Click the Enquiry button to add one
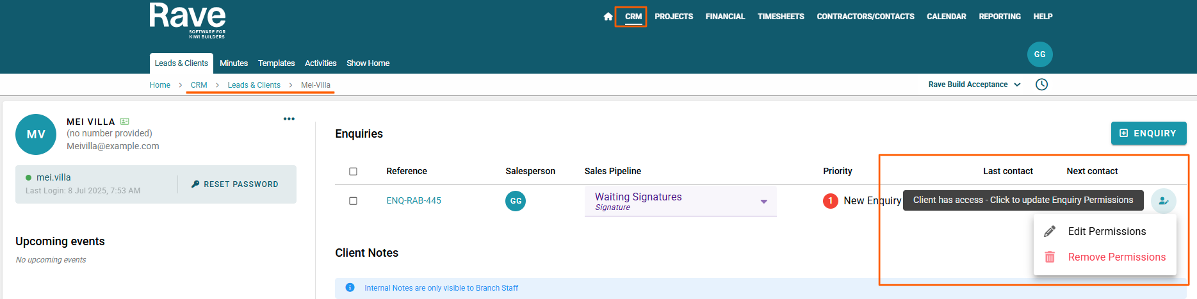The image size is (1197, 299). (x=1148, y=133)
